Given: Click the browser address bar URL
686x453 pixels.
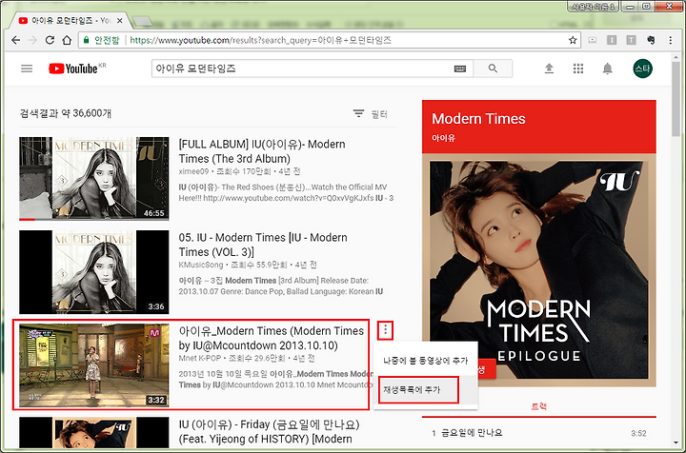Looking at the screenshot, I should [260, 40].
